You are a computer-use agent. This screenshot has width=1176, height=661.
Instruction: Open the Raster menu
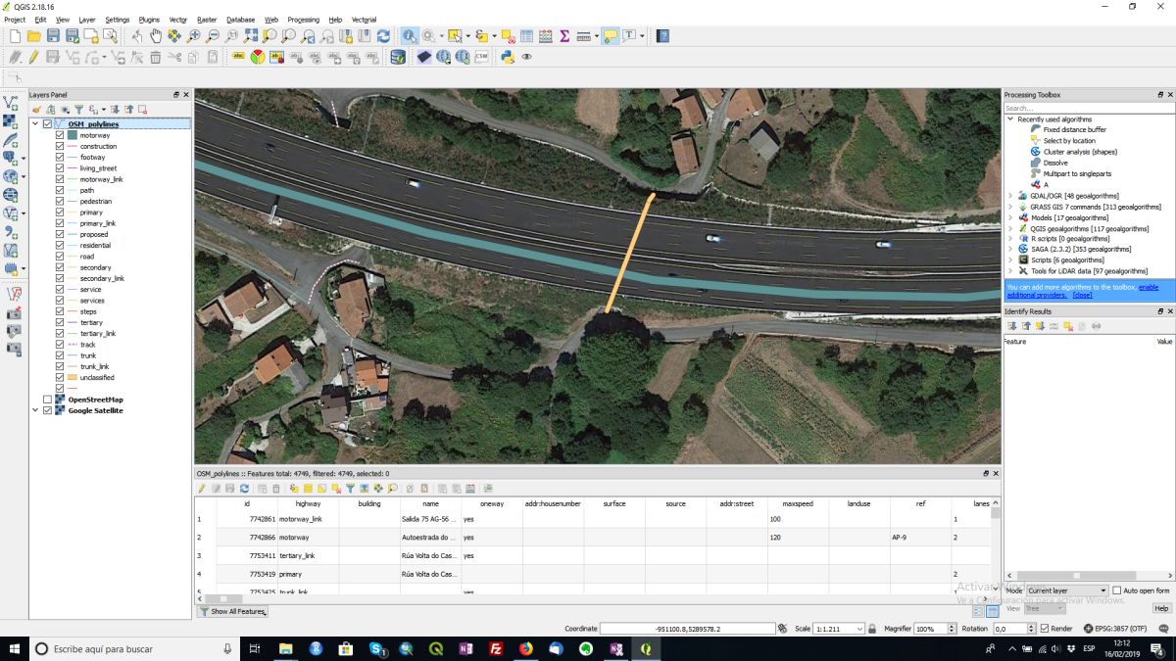207,20
